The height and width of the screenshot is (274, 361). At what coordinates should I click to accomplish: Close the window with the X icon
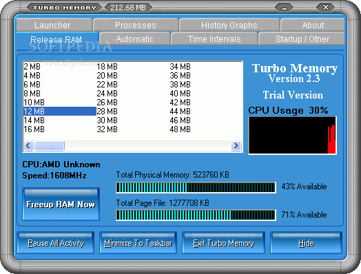[x=326, y=8]
